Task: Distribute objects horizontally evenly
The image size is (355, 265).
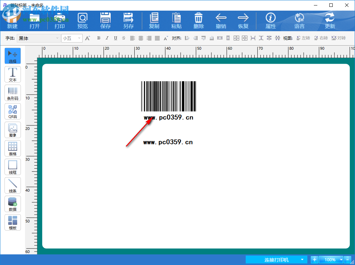Action: (253, 38)
